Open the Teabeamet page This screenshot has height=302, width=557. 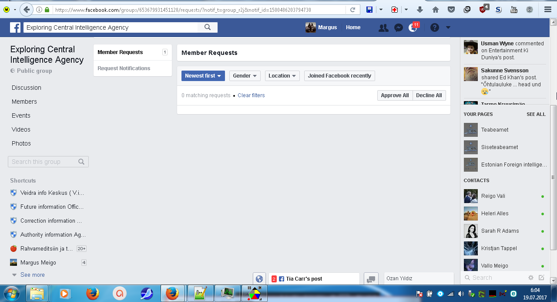pyautogui.click(x=505, y=130)
